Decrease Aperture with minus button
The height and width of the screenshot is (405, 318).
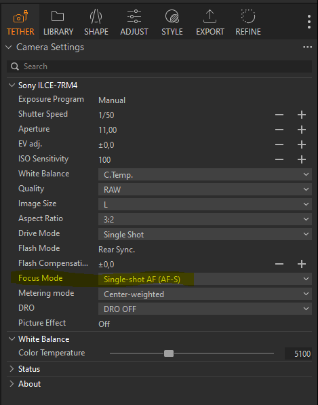pyautogui.click(x=279, y=130)
